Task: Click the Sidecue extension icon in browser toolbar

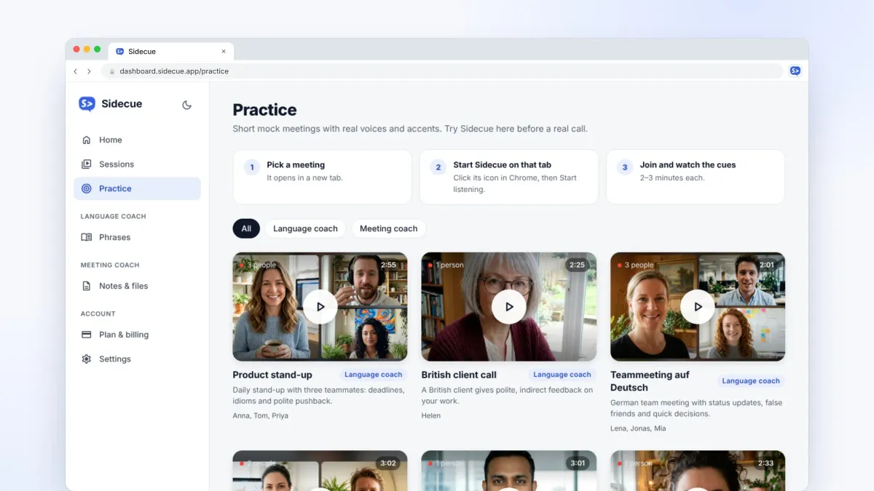Action: tap(795, 71)
